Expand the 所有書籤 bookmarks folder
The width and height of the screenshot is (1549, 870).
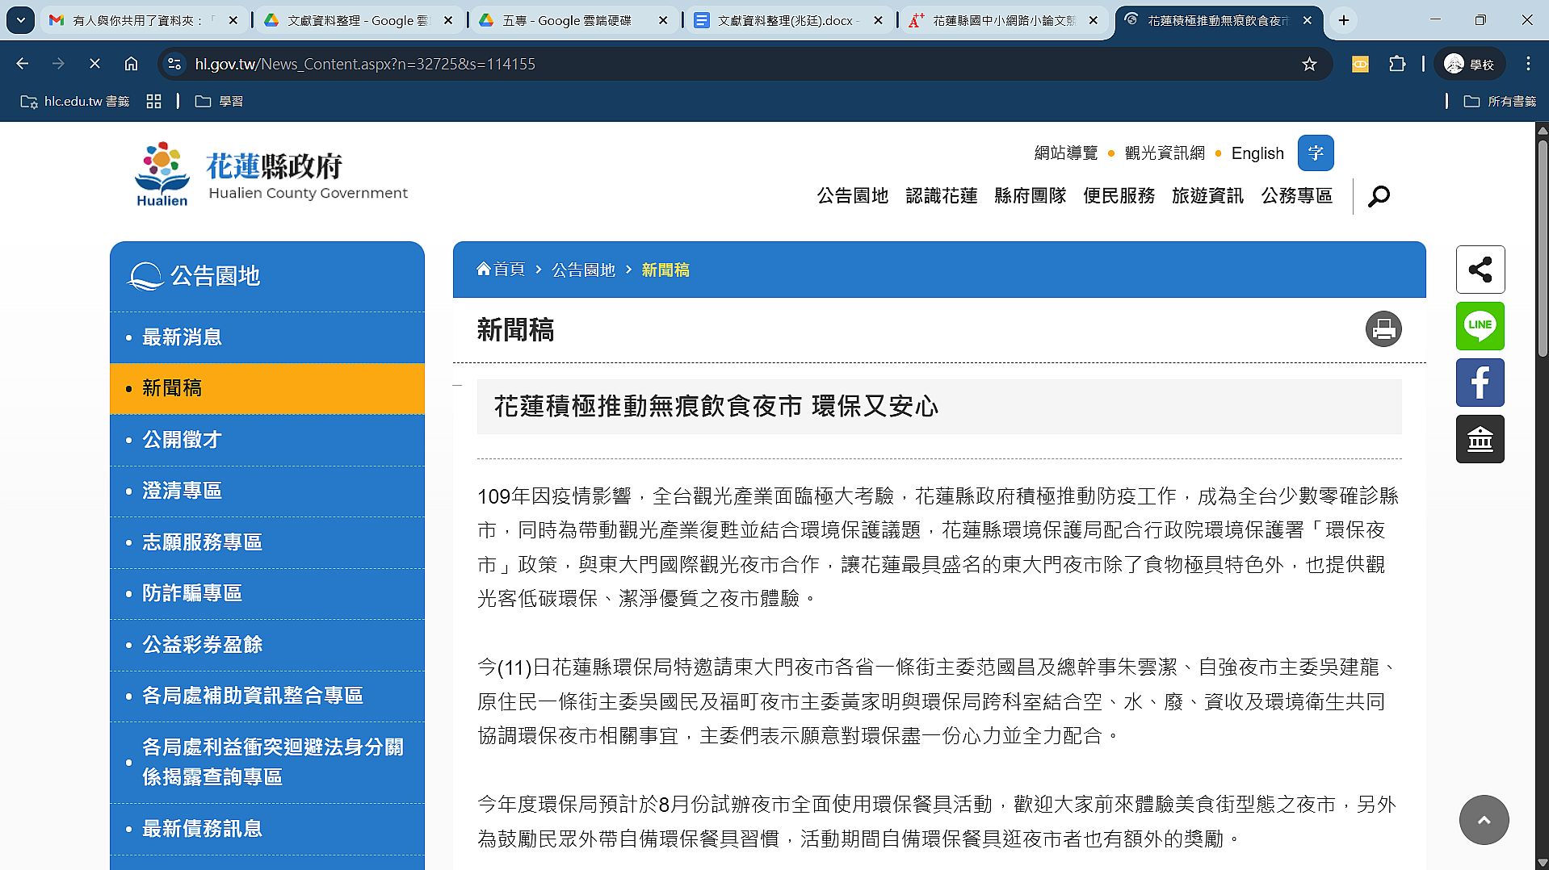click(x=1500, y=101)
